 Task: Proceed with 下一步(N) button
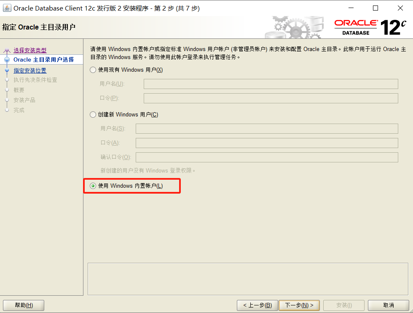click(299, 305)
